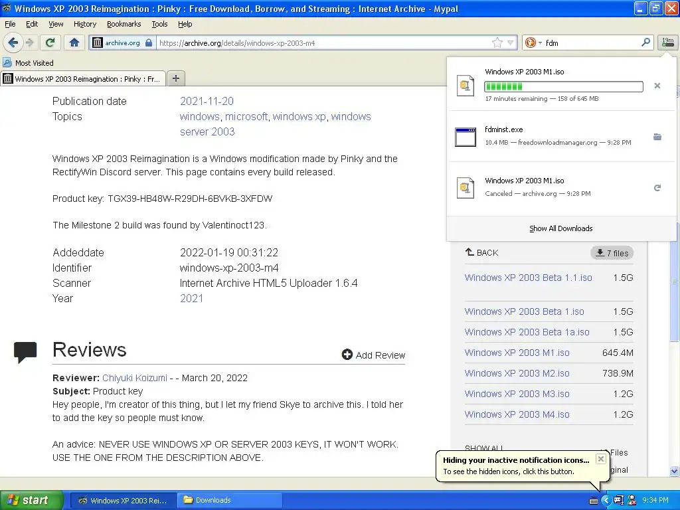Image resolution: width=680 pixels, height=510 pixels.
Task: Open the Windows Start menu
Action: click(32, 500)
